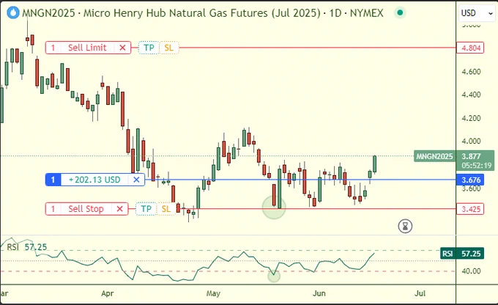The width and height of the screenshot is (498, 305).
Task: Click the Sell Stop order quantity 1
Action: (53, 209)
